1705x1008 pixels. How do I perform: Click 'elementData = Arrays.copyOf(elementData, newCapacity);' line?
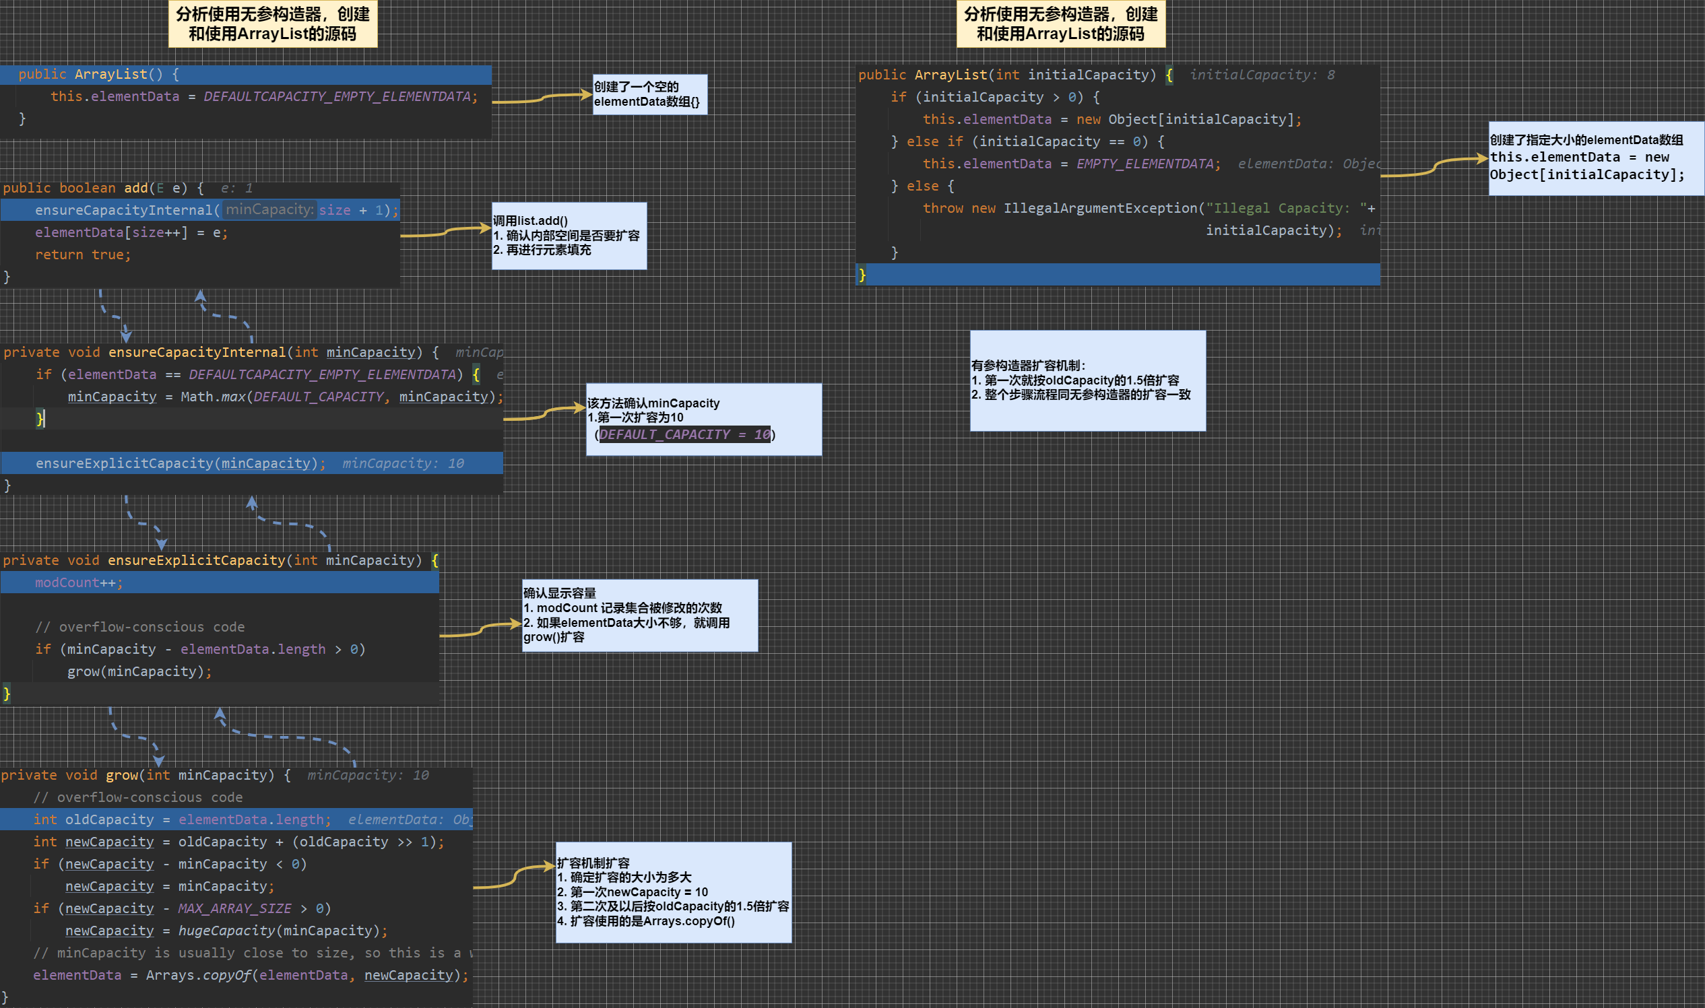click(x=251, y=976)
